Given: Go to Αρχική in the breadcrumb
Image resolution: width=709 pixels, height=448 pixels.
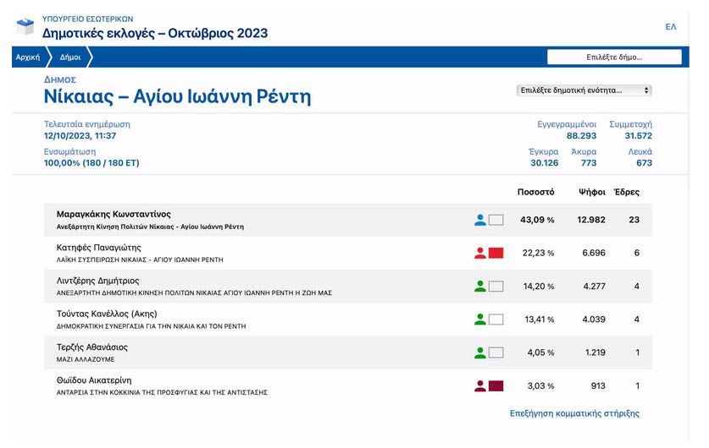Looking at the screenshot, I should [27, 57].
